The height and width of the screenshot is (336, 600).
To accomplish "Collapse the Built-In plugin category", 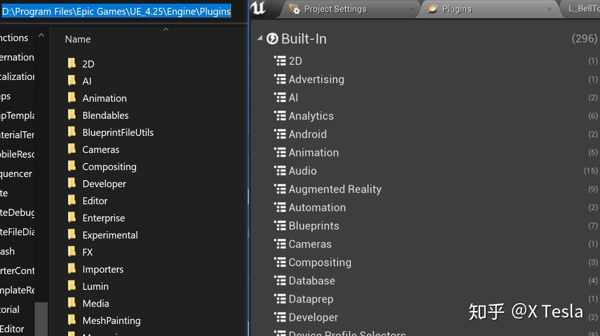I will tap(260, 39).
